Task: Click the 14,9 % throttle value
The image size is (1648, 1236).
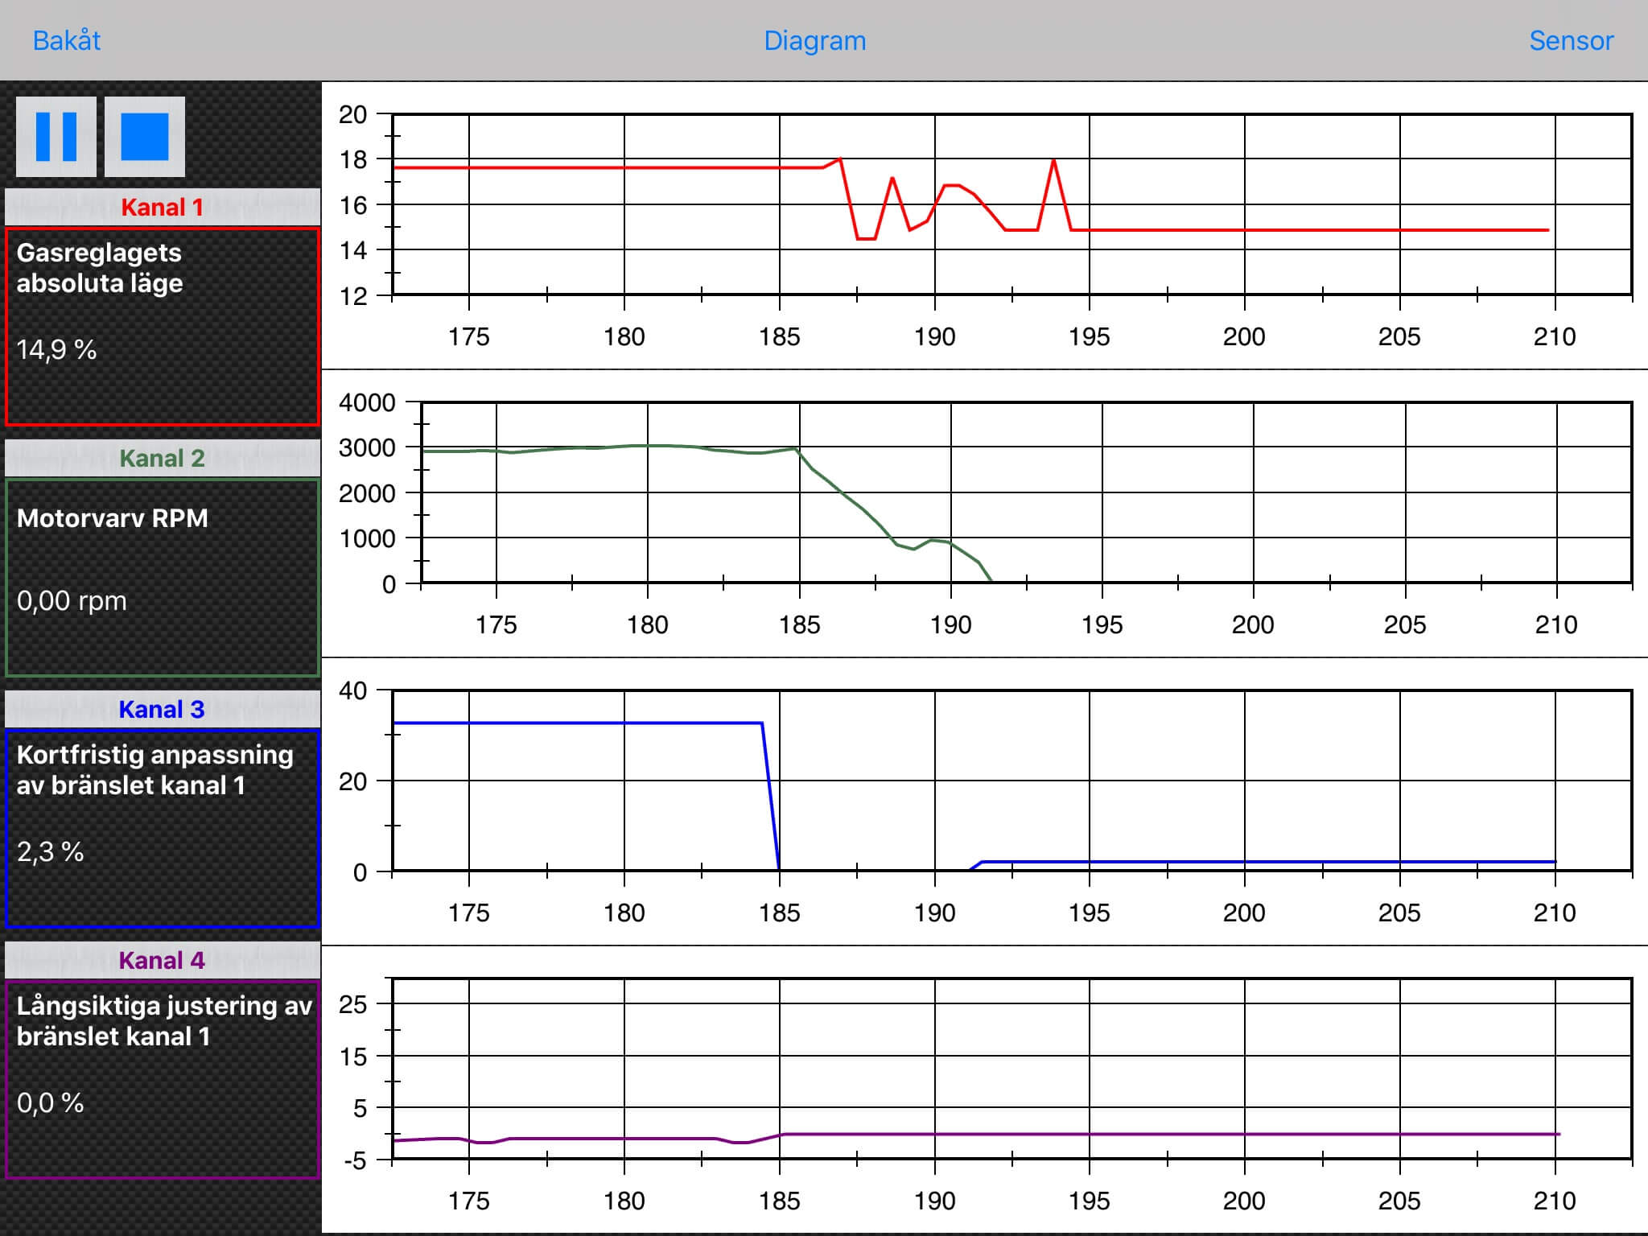Action: coord(57,350)
